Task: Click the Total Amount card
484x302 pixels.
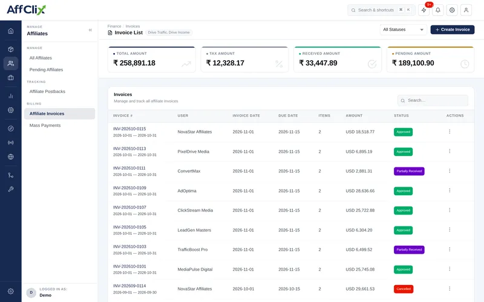Action: (152, 59)
